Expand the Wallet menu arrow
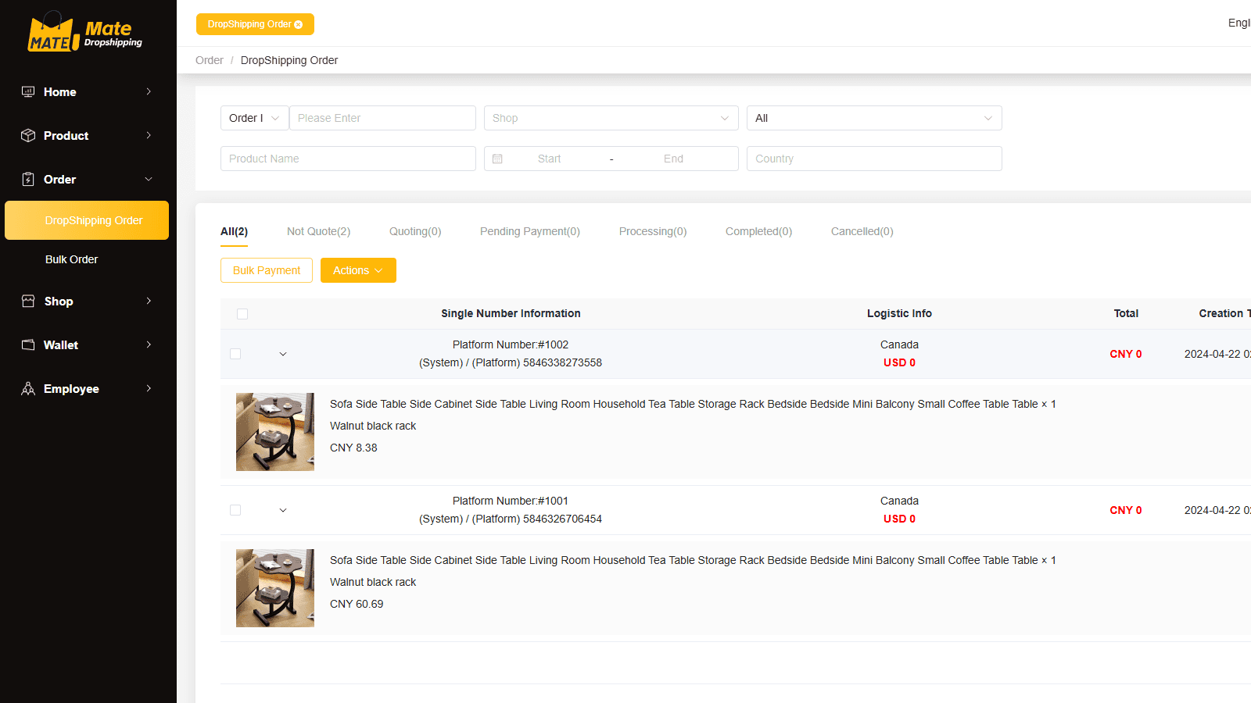This screenshot has width=1251, height=703. (149, 344)
